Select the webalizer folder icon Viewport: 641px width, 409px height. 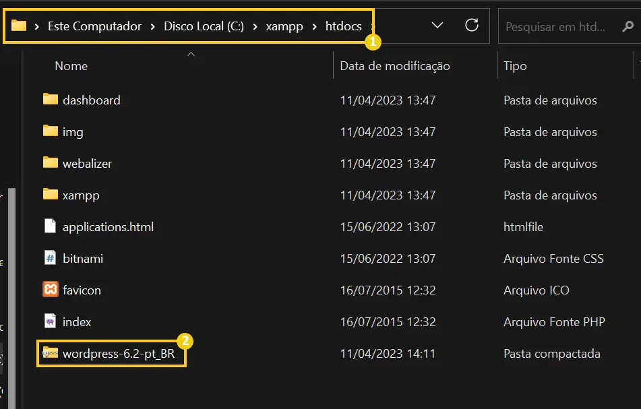click(51, 162)
